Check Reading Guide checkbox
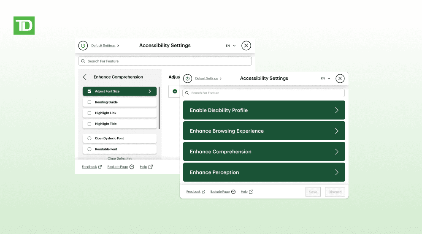This screenshot has height=234, width=422. point(89,102)
